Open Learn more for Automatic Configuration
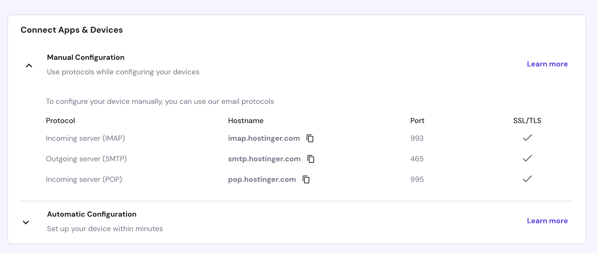 click(x=547, y=221)
